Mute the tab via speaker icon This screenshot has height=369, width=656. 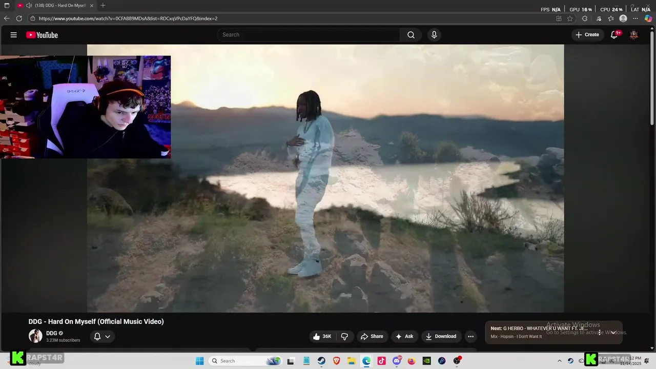pos(29,6)
